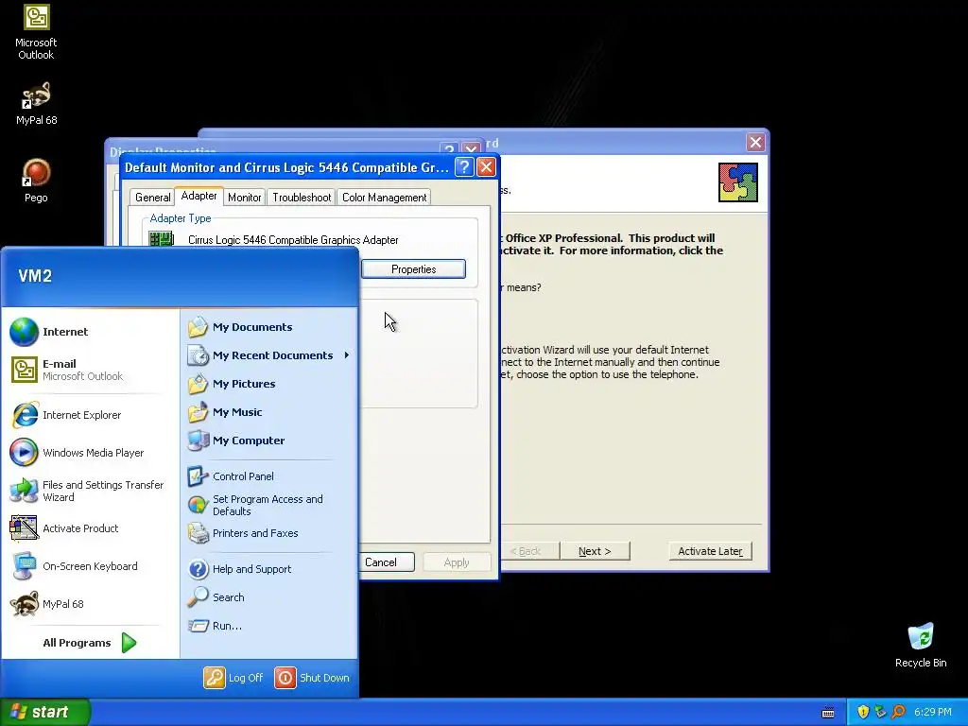Viewport: 968px width, 726px height.
Task: Click the network connection tray icon
Action: tap(880, 712)
